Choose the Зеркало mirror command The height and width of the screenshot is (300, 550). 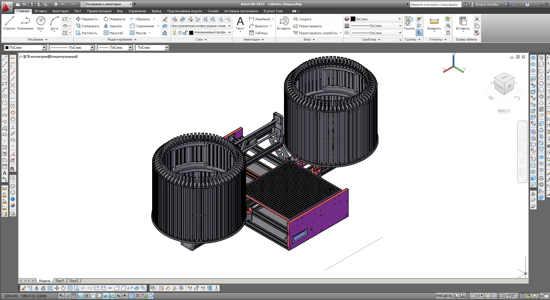coord(113,26)
